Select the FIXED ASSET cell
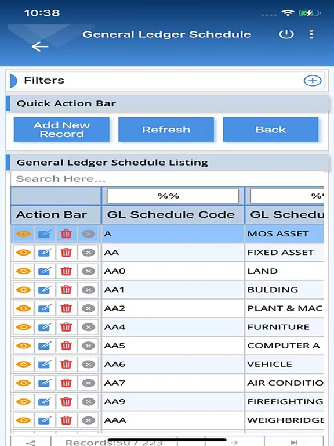The width and height of the screenshot is (334, 446). [x=285, y=253]
